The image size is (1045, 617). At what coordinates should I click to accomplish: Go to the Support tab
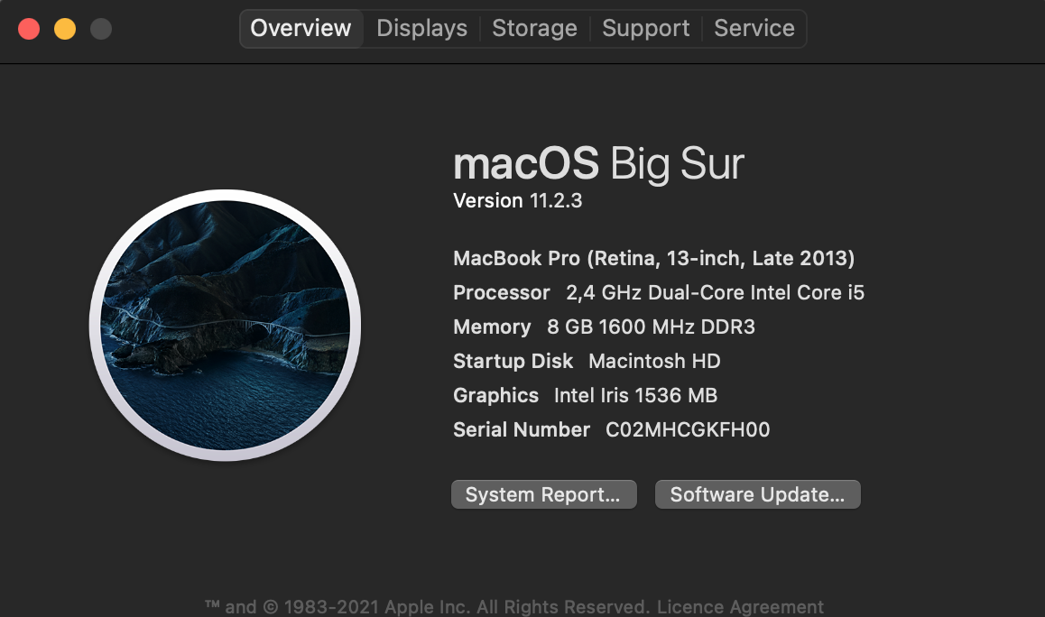tap(645, 28)
